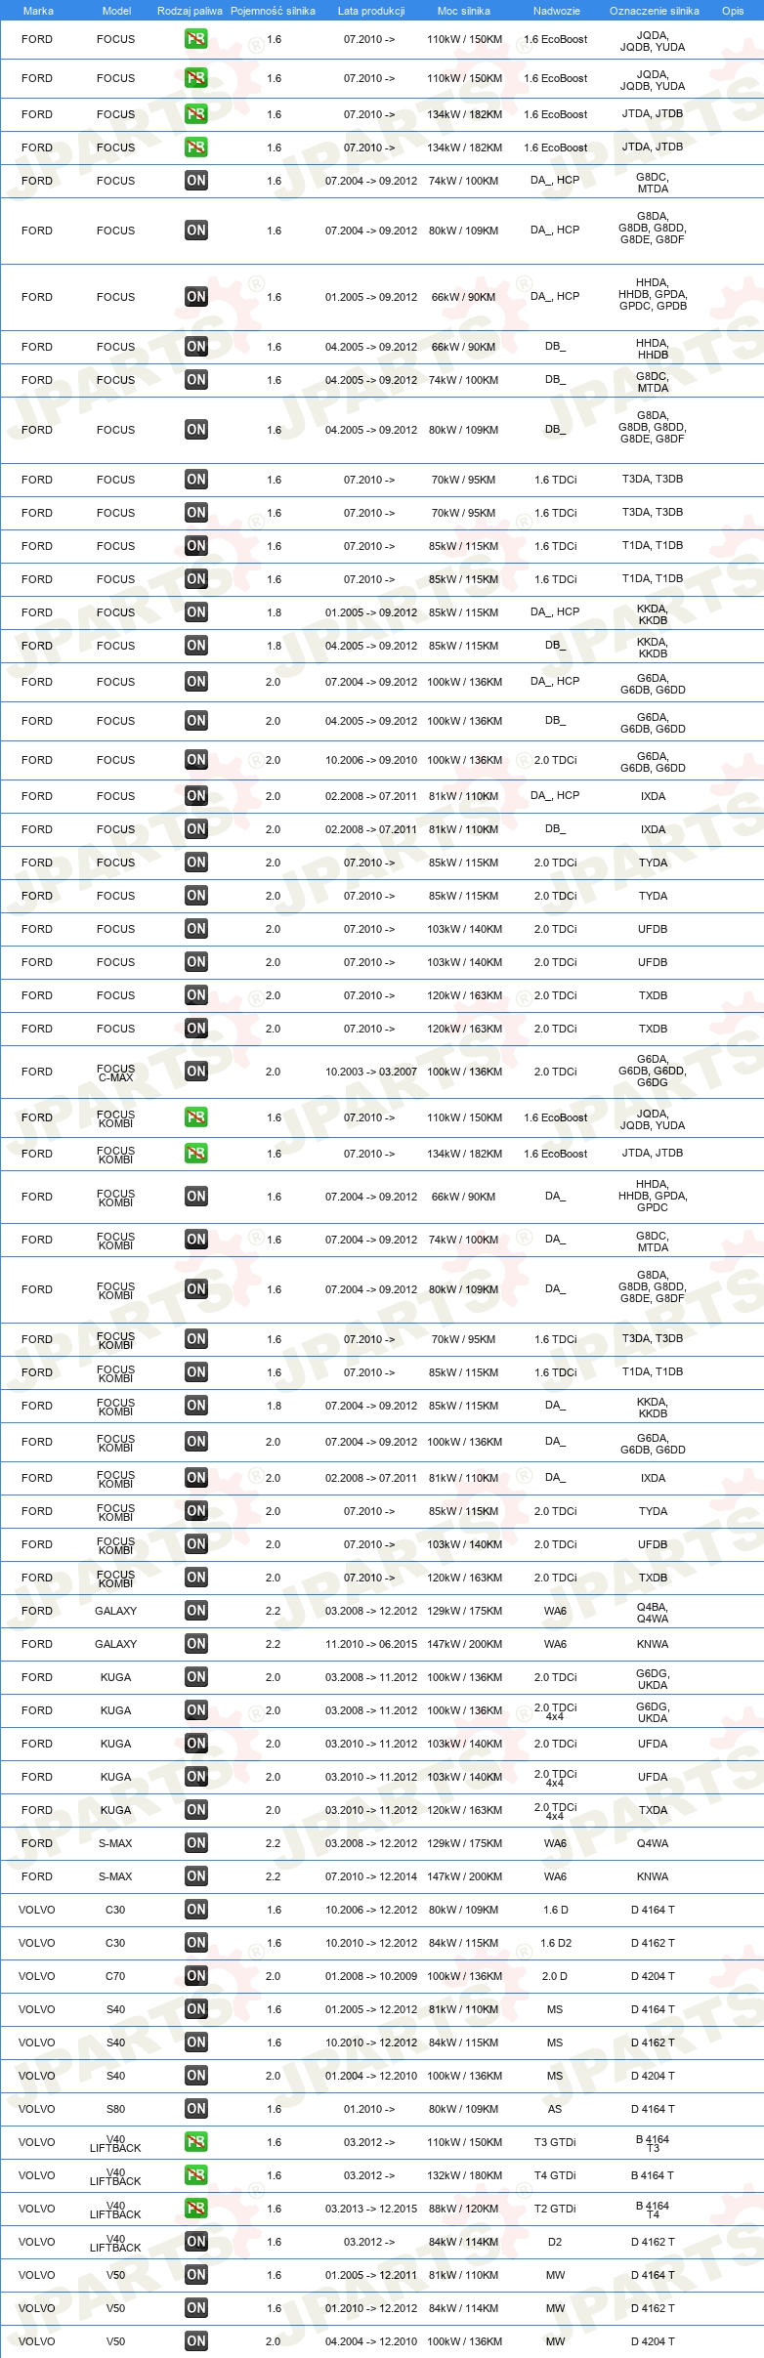Select the ON icon in the Focus Kombi IXDA row
Viewport: 764px width, 2358px height.
pyautogui.click(x=195, y=1478)
